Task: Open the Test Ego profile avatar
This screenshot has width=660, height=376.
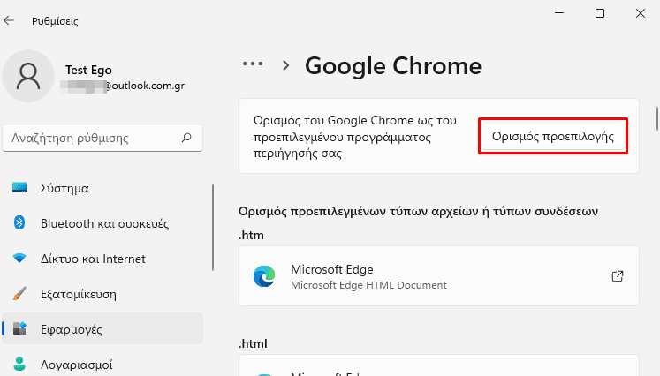Action: click(28, 76)
